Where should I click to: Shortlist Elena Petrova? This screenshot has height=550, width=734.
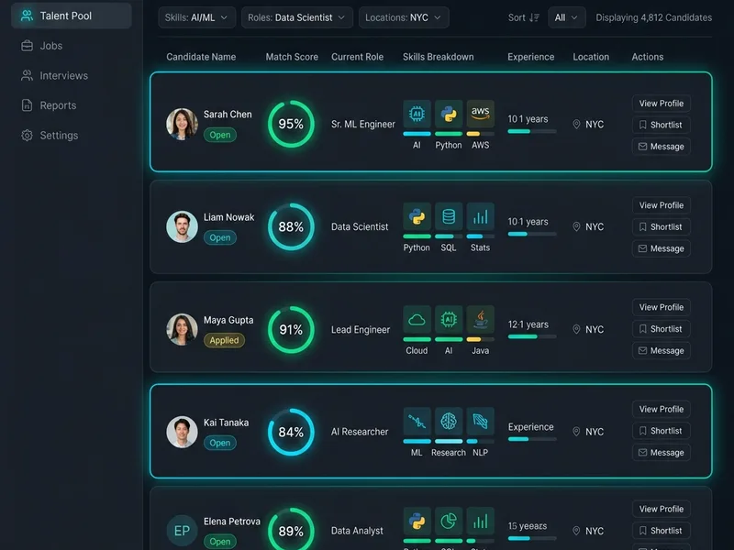click(661, 531)
